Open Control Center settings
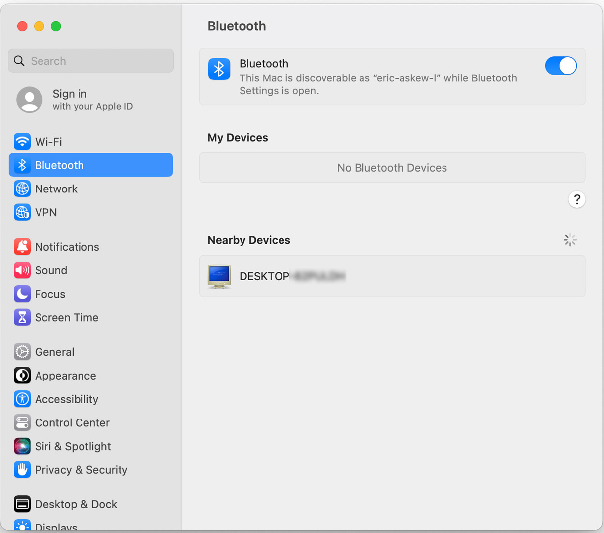 pyautogui.click(x=72, y=423)
